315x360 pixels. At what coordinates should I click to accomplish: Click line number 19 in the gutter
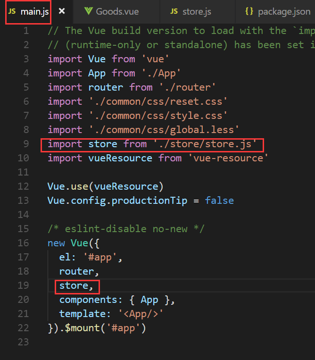click(x=24, y=285)
